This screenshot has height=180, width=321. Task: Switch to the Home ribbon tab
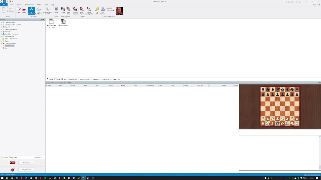pos(12,5)
